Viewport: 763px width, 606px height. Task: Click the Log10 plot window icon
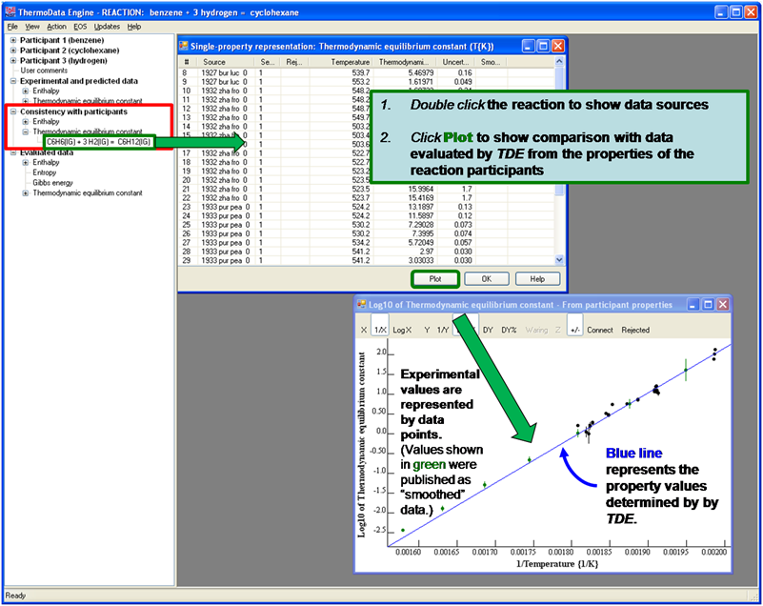point(362,305)
